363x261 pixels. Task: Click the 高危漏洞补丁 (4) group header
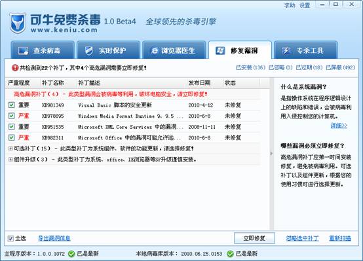click(x=111, y=94)
